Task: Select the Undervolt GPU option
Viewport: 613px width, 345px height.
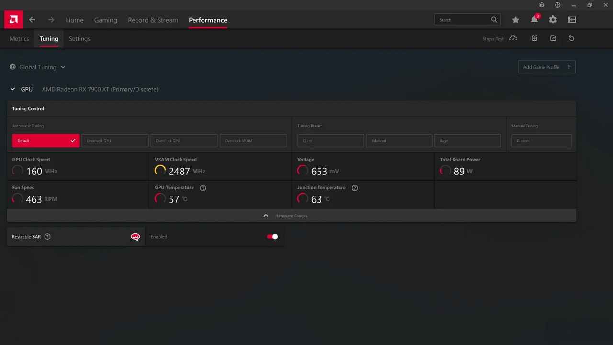Action: (x=115, y=141)
